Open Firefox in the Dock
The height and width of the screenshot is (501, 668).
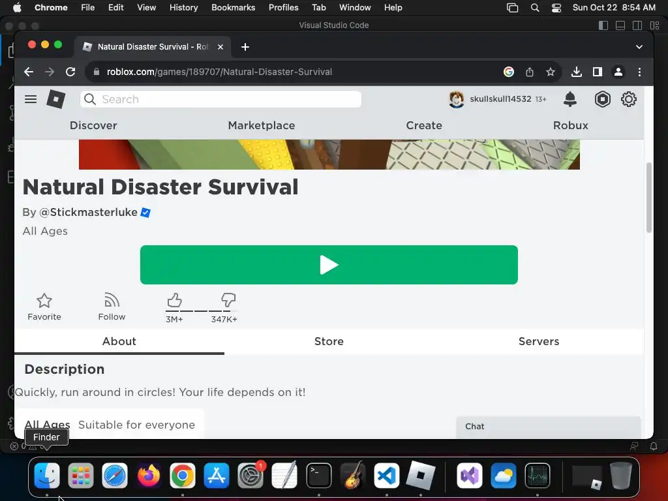[149, 476]
